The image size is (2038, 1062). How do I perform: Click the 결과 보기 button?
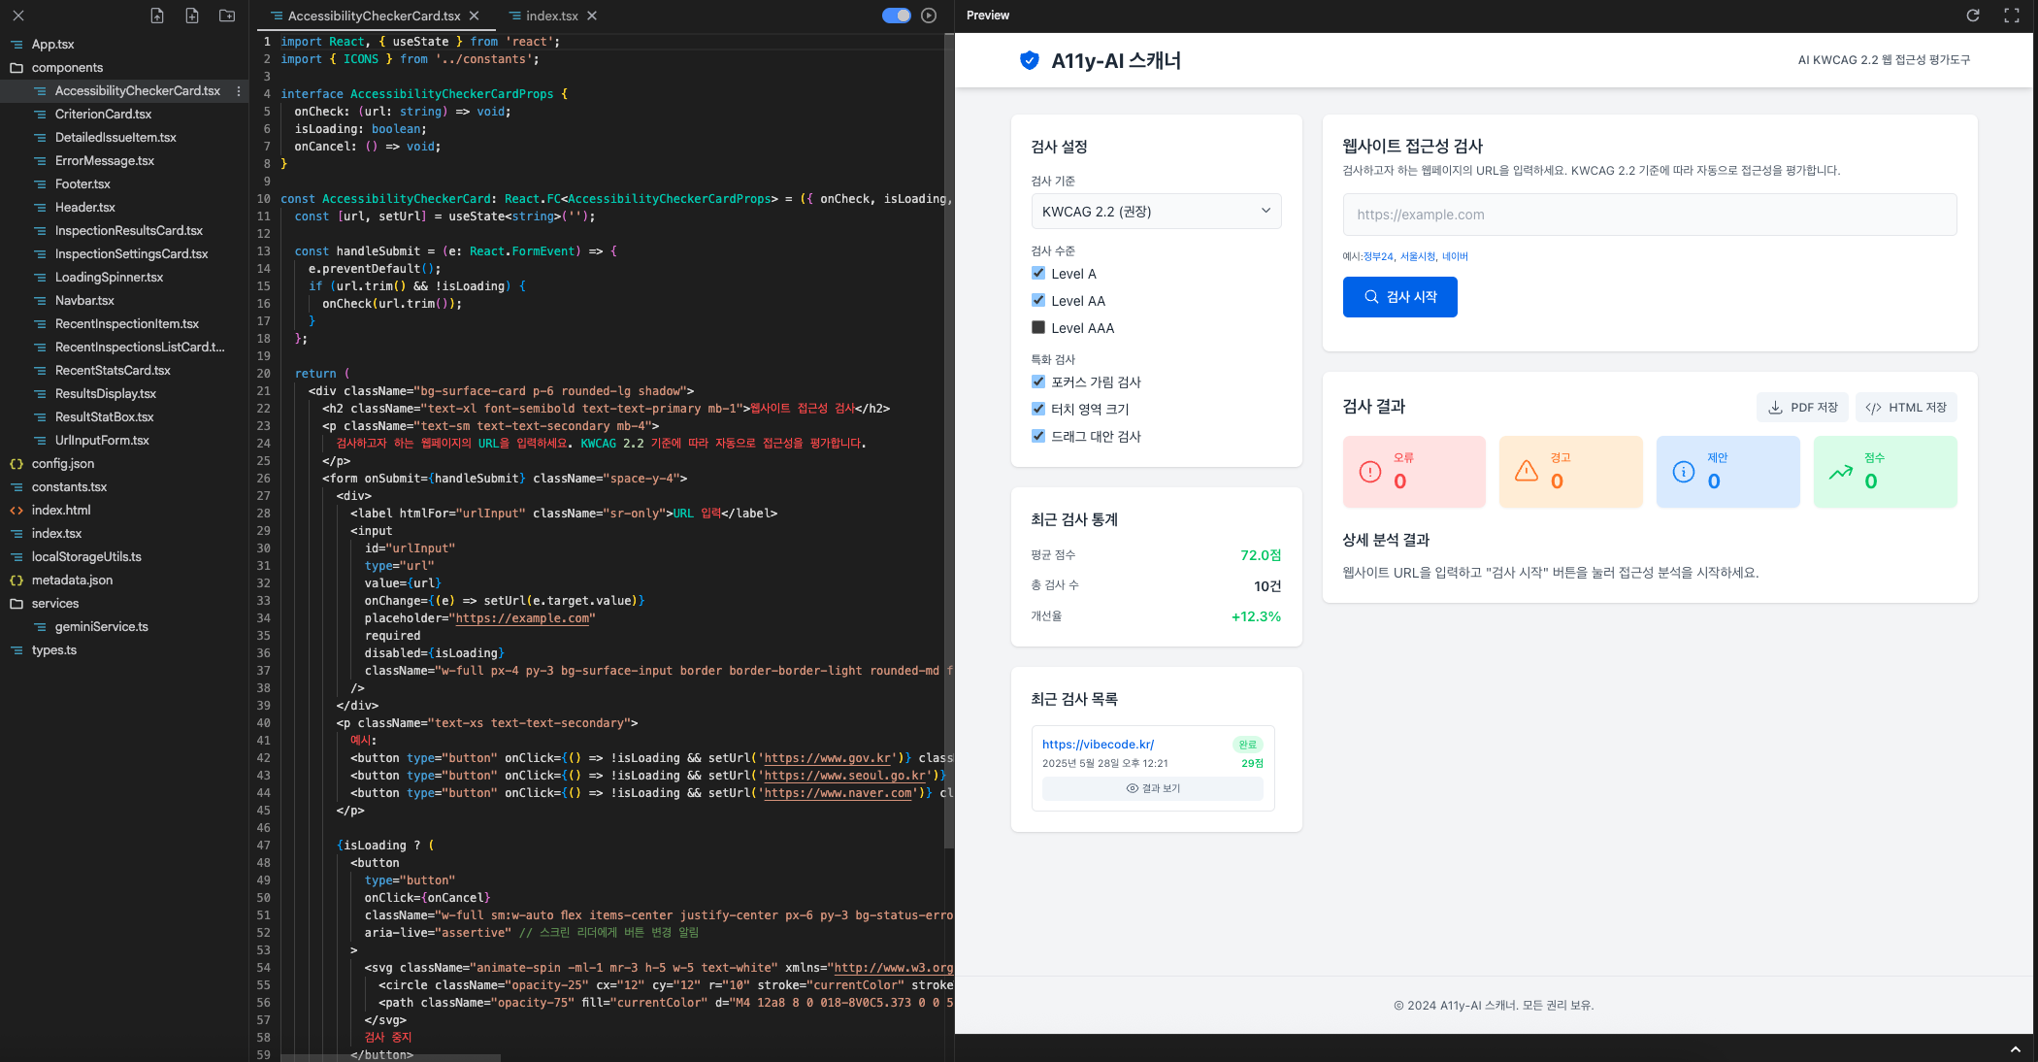(1153, 788)
